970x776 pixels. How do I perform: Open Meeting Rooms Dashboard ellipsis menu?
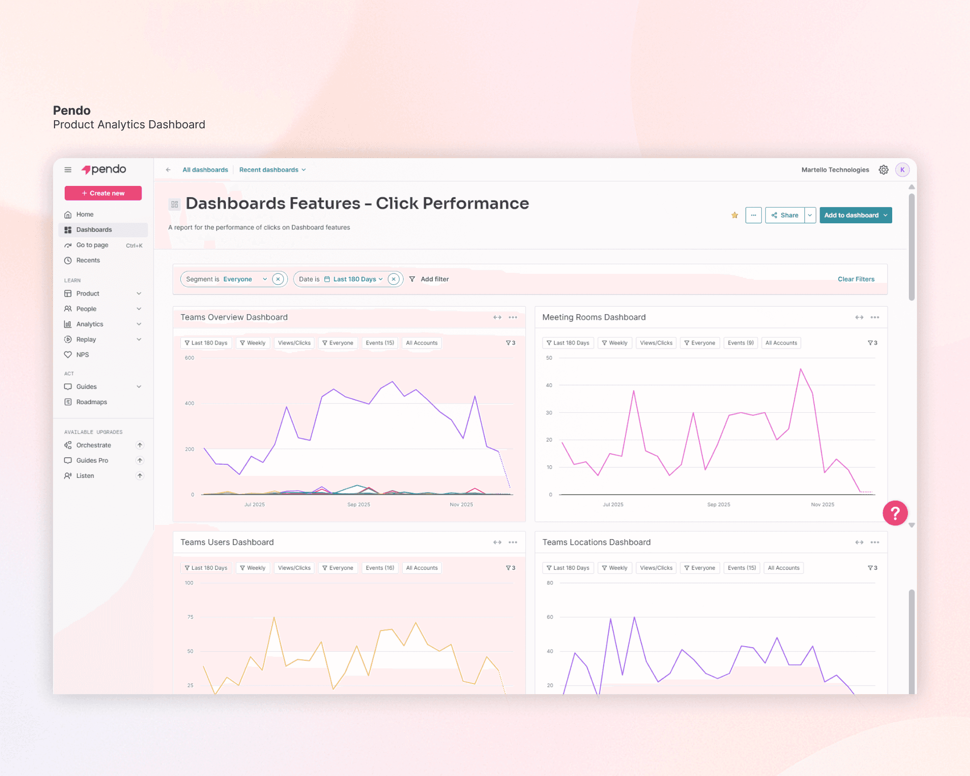(875, 317)
